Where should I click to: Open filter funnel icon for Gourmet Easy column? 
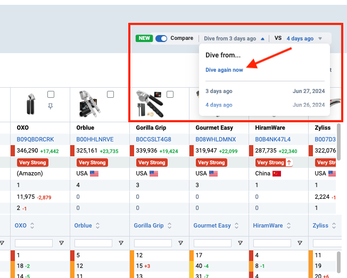click(241, 243)
